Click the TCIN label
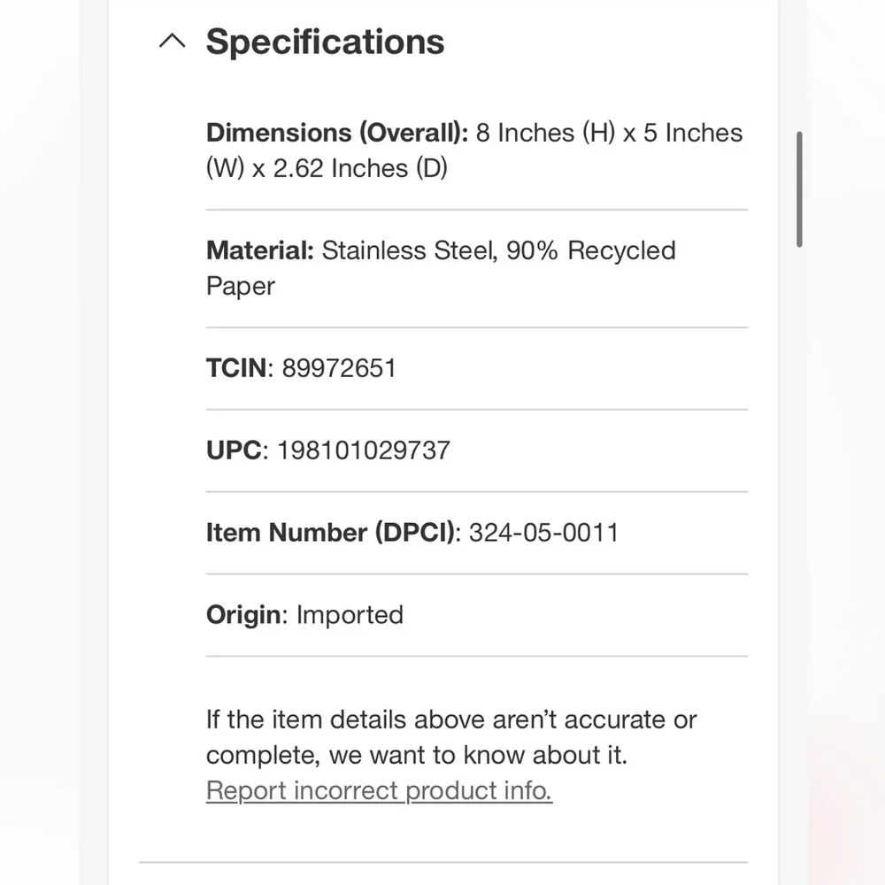The width and height of the screenshot is (885, 885). tap(236, 368)
